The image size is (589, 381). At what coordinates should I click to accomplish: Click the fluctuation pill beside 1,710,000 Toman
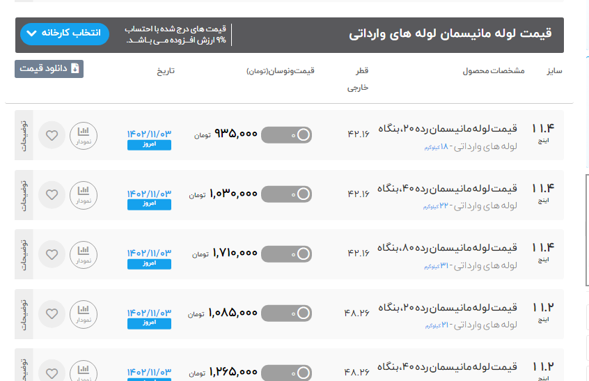[x=286, y=254]
